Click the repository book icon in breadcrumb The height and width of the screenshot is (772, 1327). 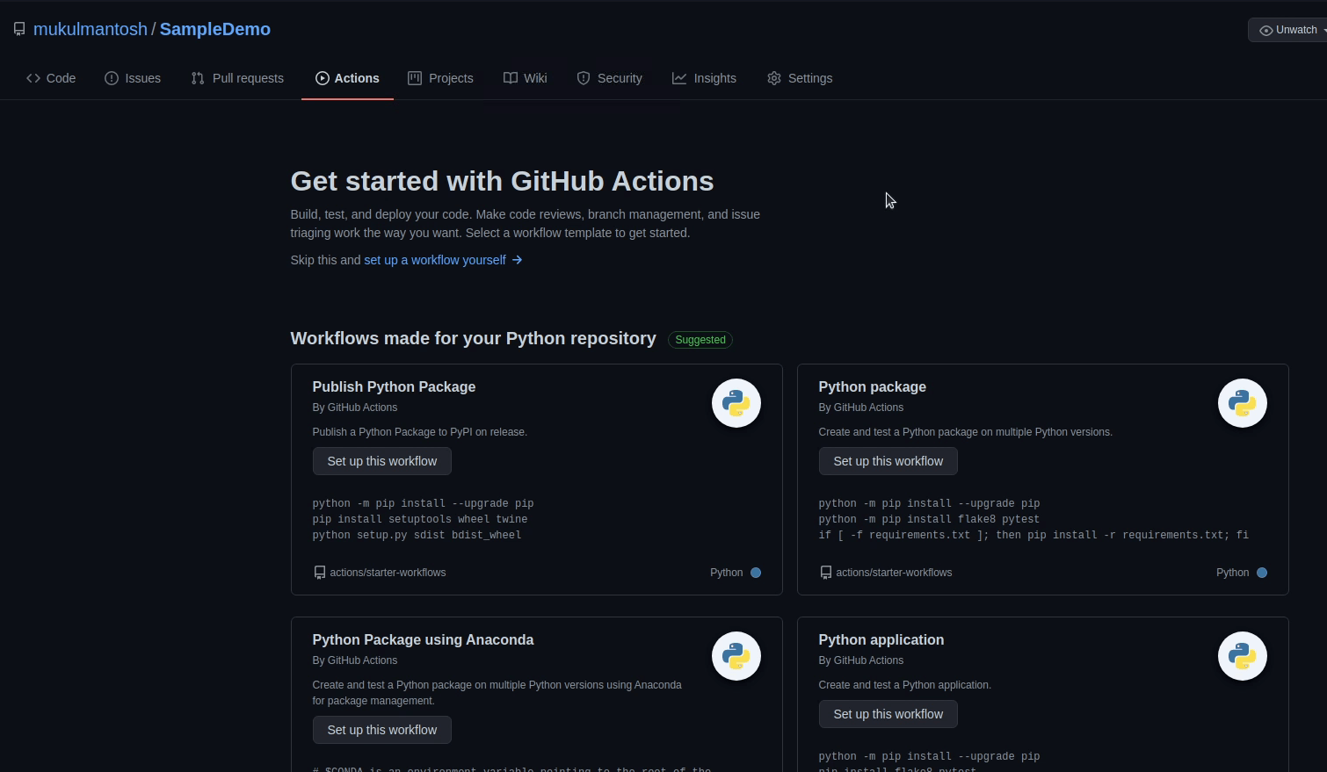tap(19, 27)
